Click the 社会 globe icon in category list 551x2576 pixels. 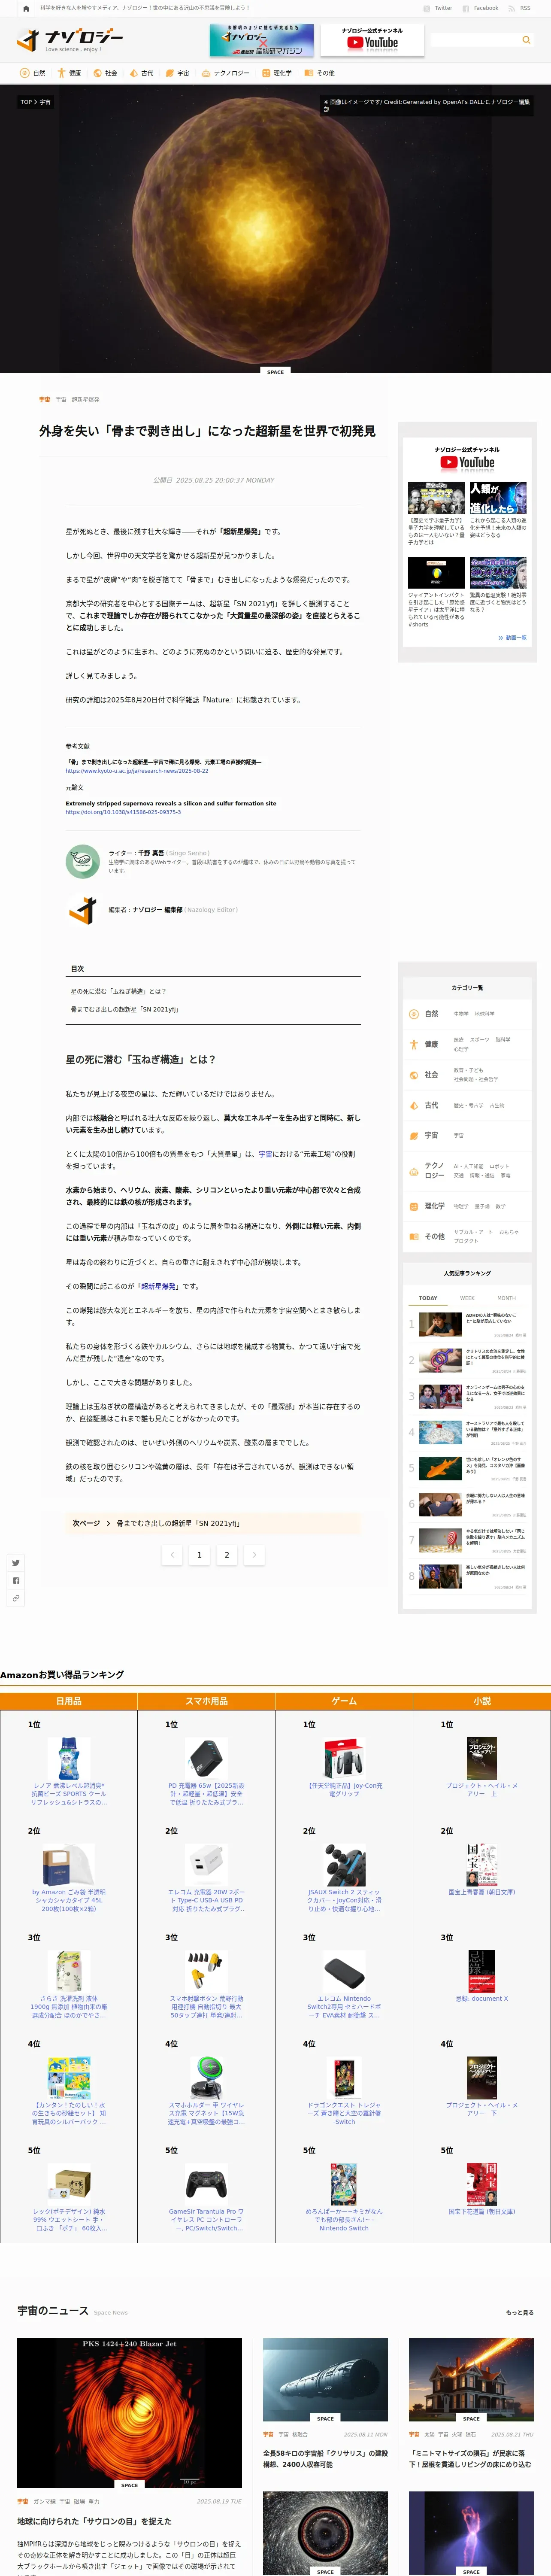click(414, 1075)
